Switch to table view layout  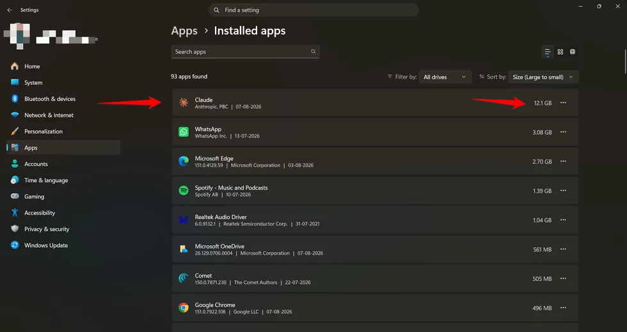[x=573, y=52]
